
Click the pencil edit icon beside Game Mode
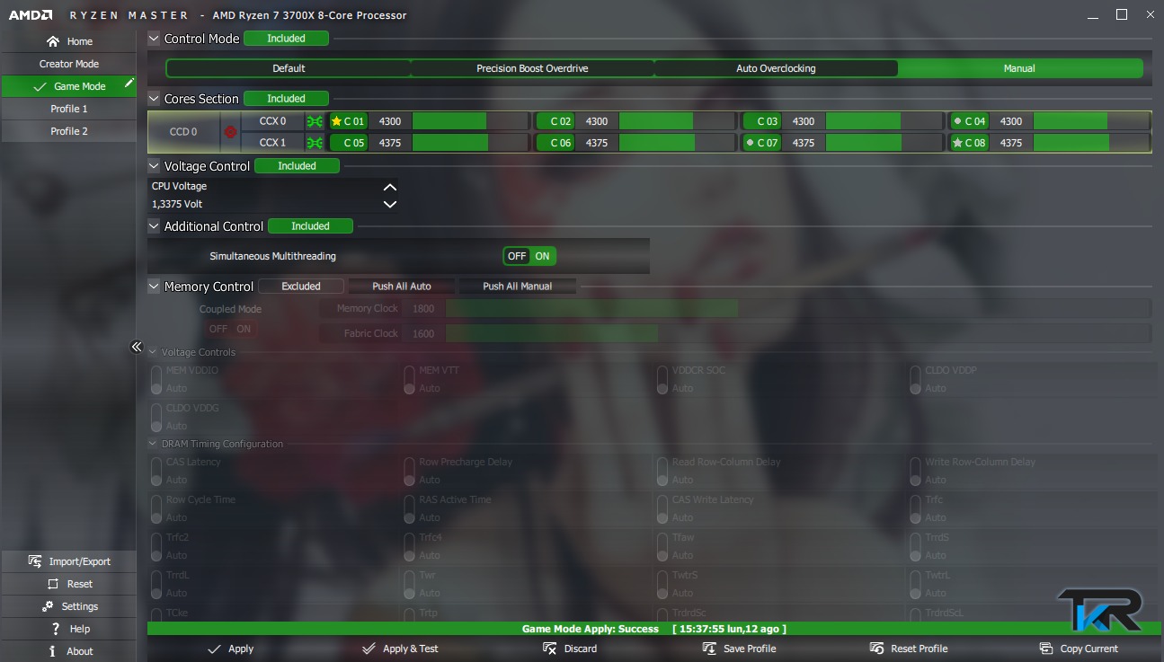[x=129, y=82]
